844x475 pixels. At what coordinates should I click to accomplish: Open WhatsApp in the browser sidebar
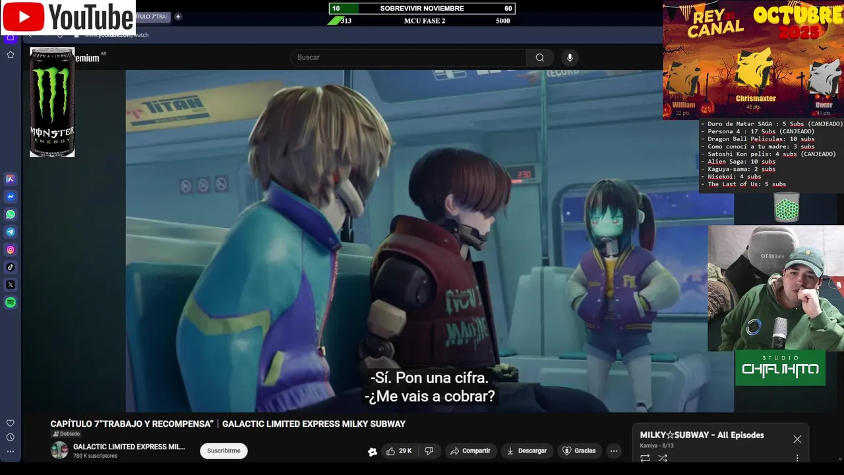[x=11, y=214]
